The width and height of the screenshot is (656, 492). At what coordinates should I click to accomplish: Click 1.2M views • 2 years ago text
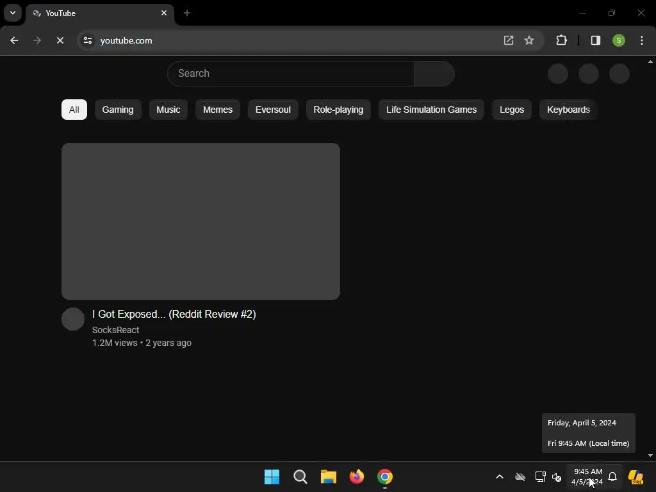(x=142, y=343)
